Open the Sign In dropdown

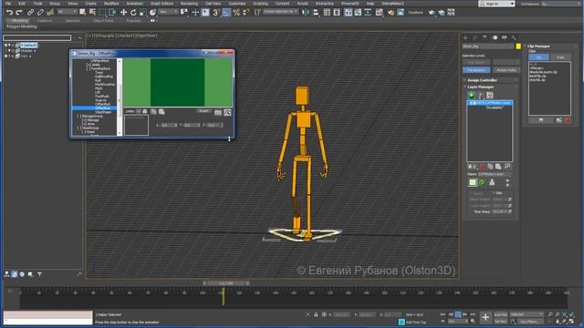tap(496, 4)
